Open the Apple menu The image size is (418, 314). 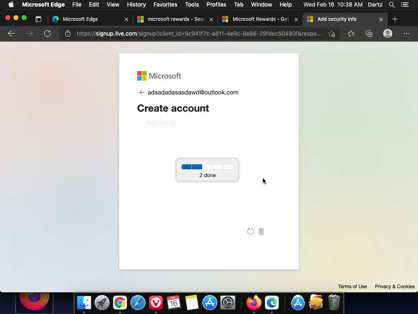tap(11, 4)
